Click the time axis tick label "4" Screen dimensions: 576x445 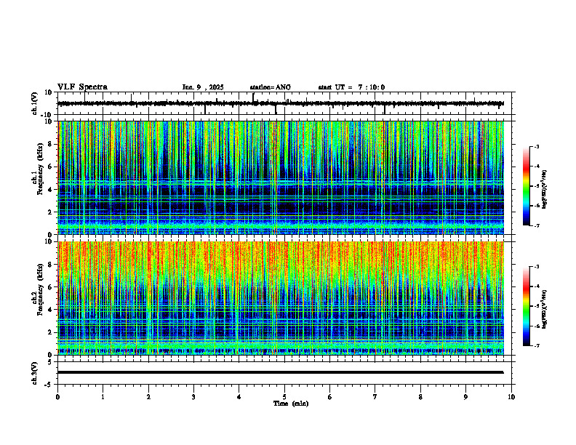(x=239, y=397)
